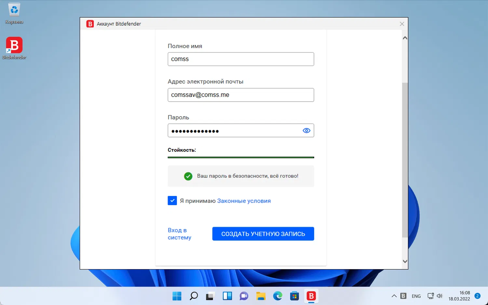Launch Microsoft Edge from the taskbar
This screenshot has width=488, height=305.
click(278, 296)
